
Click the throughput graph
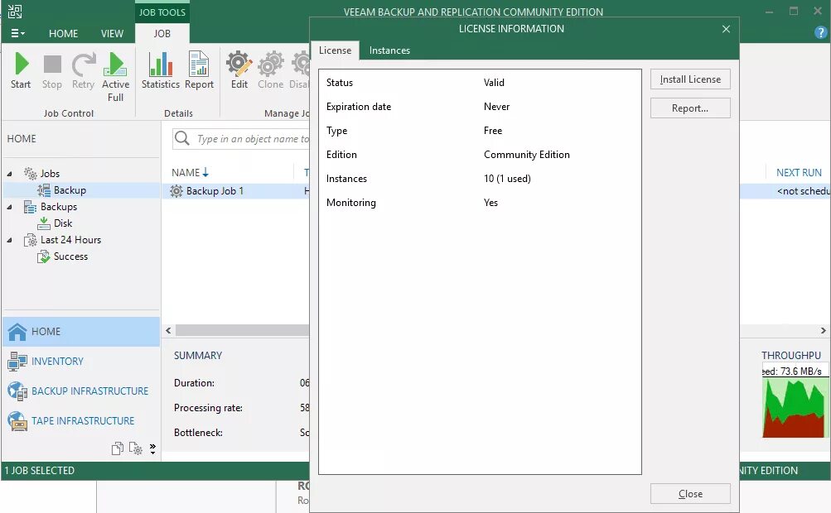tap(794, 408)
